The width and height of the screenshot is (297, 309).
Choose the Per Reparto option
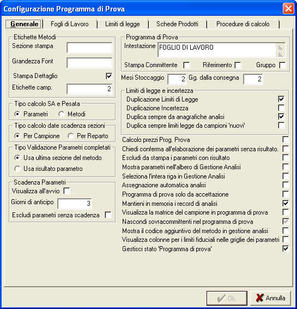point(71,136)
